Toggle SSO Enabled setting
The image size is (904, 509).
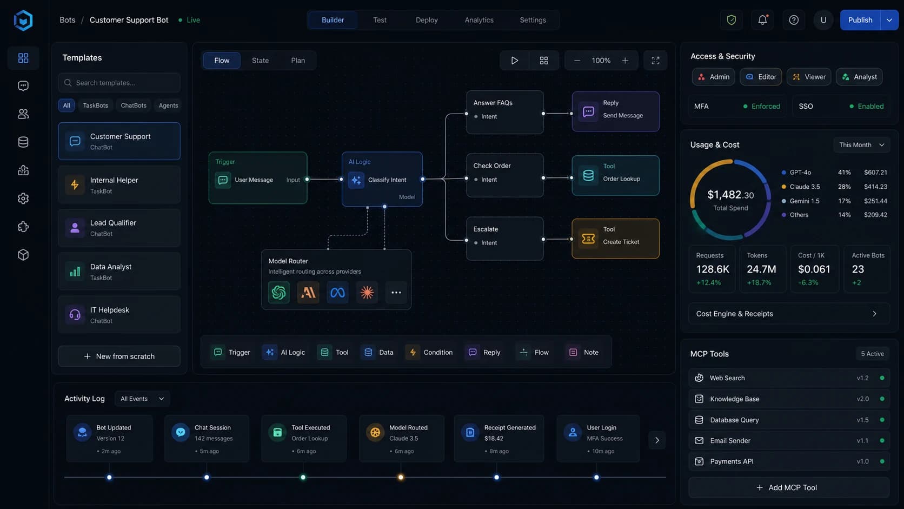(x=841, y=107)
